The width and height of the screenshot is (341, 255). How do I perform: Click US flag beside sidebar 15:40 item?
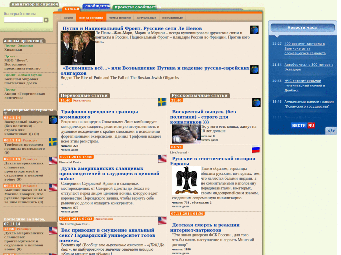click(x=53, y=231)
